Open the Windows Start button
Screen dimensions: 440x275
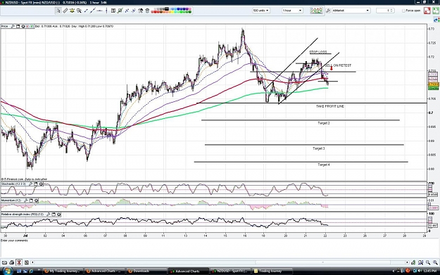(7, 271)
